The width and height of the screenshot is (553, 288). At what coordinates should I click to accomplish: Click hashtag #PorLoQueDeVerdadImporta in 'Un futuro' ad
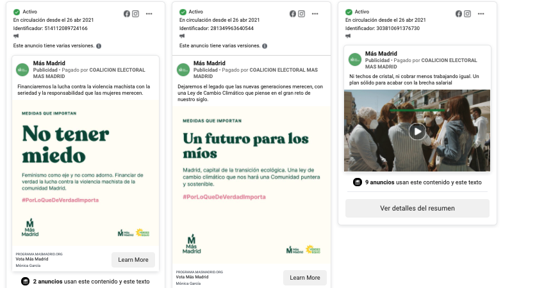[x=224, y=197]
